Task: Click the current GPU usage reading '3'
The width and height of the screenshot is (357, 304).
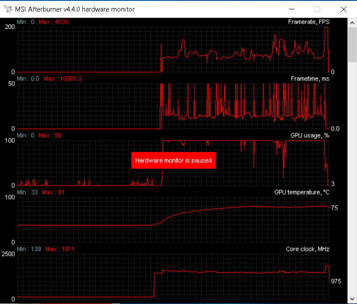Action: pyautogui.click(x=333, y=184)
